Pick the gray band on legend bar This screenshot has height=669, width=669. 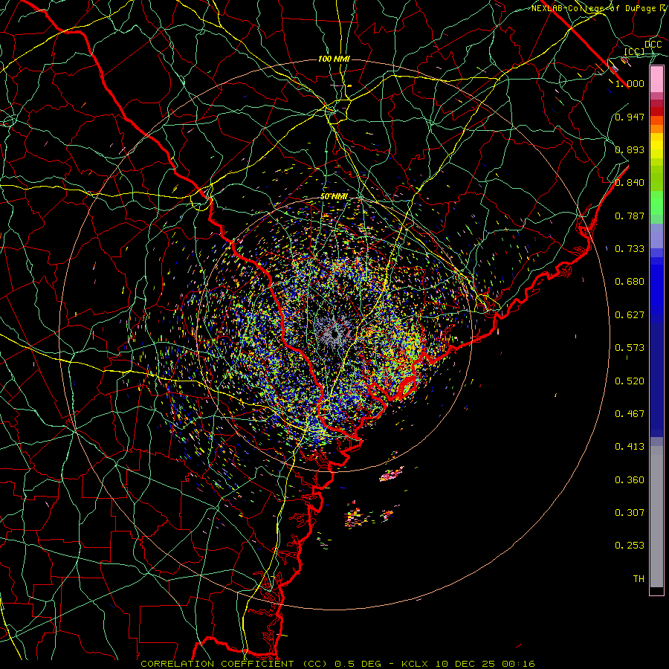[656, 517]
